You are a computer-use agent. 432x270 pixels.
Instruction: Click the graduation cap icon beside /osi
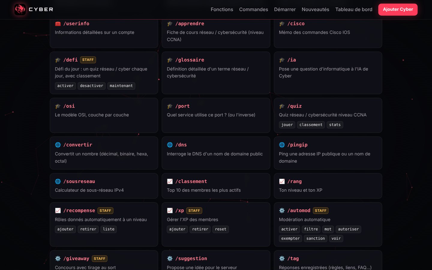tap(58, 106)
